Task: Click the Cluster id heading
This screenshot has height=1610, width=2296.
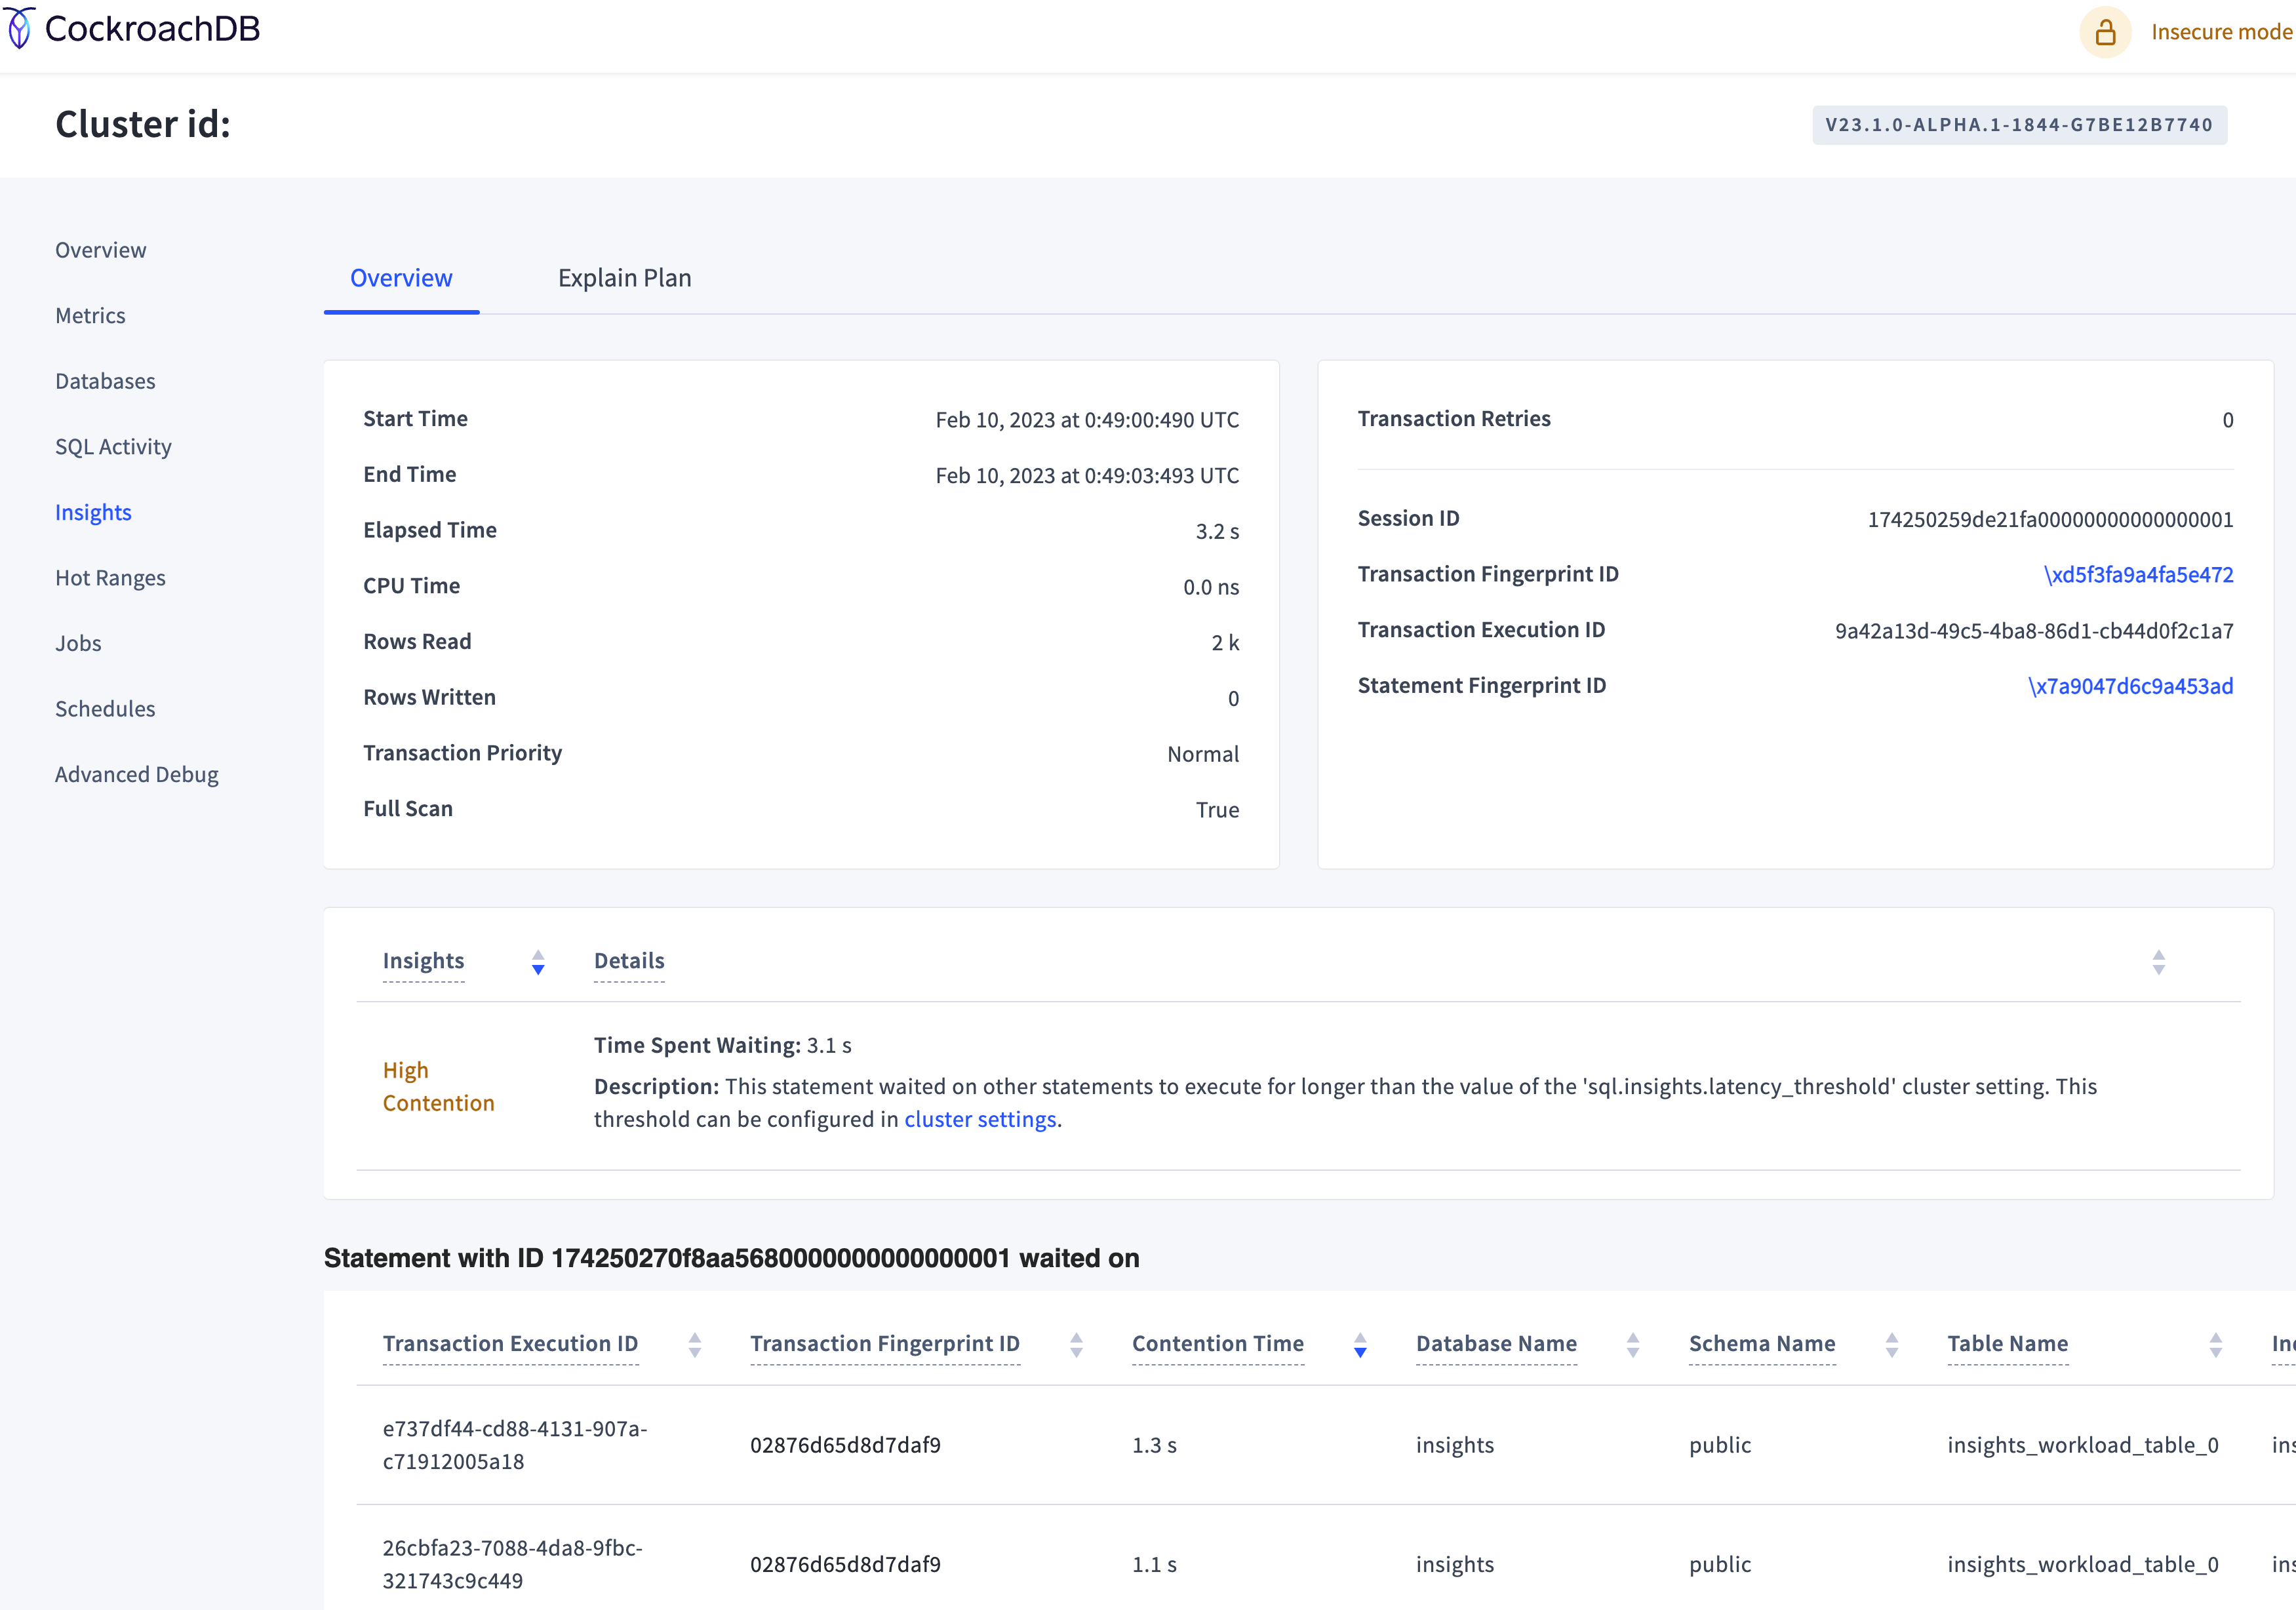Action: click(x=143, y=124)
